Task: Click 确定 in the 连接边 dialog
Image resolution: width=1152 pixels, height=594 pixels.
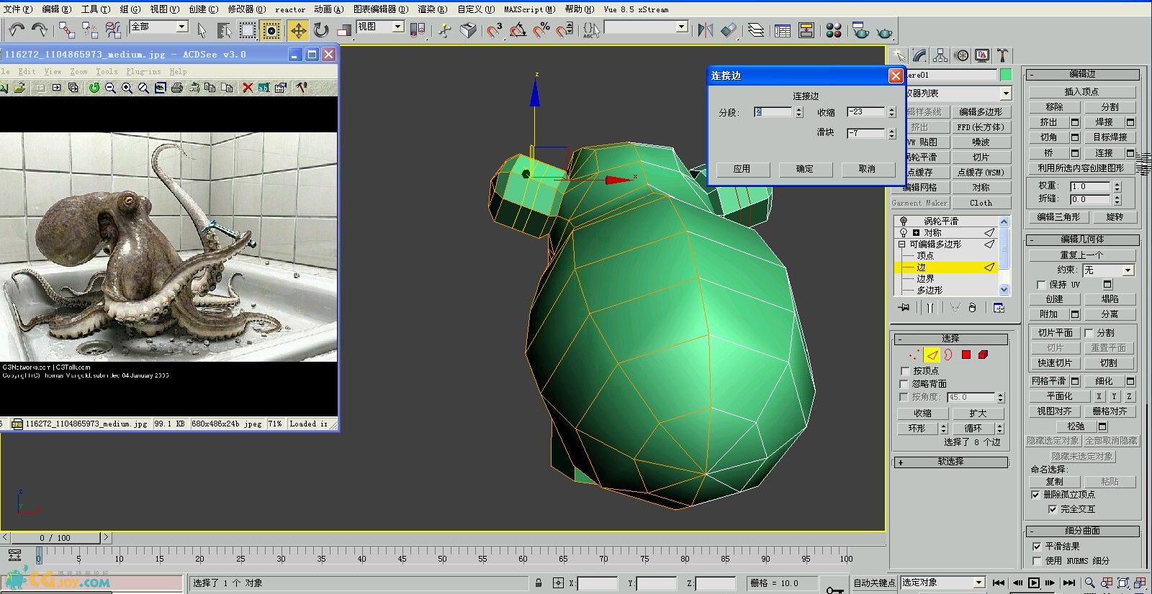Action: (805, 169)
